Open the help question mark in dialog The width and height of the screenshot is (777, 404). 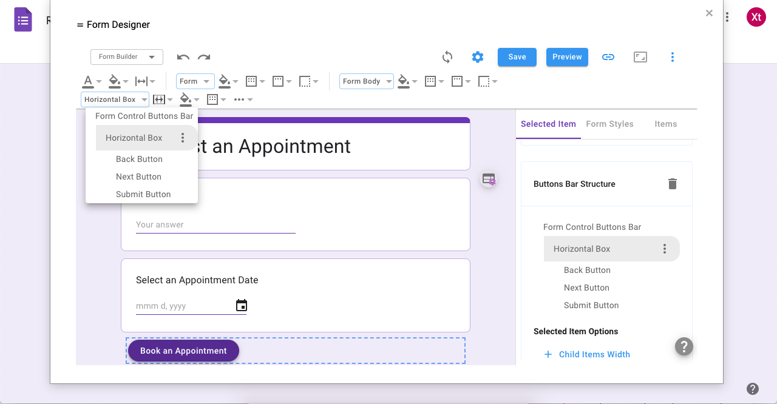coord(684,346)
